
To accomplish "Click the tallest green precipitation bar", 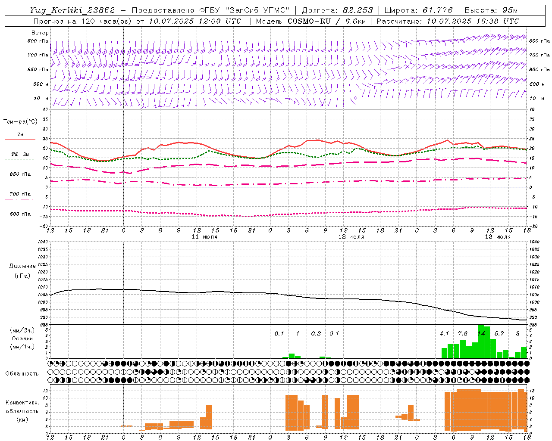I will coord(481,342).
